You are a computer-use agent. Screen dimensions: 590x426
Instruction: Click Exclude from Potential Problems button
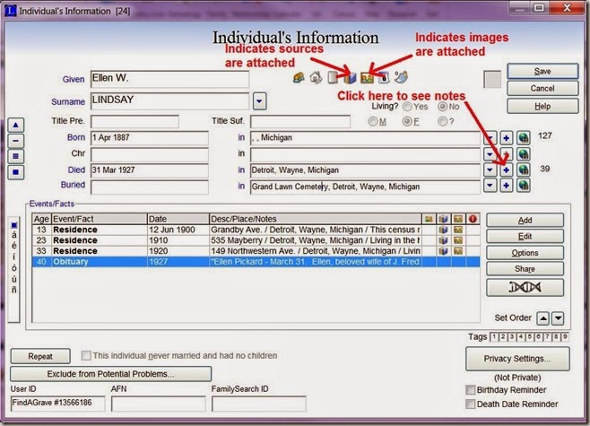click(110, 374)
